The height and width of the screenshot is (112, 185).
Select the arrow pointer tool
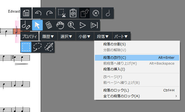pos(38,25)
